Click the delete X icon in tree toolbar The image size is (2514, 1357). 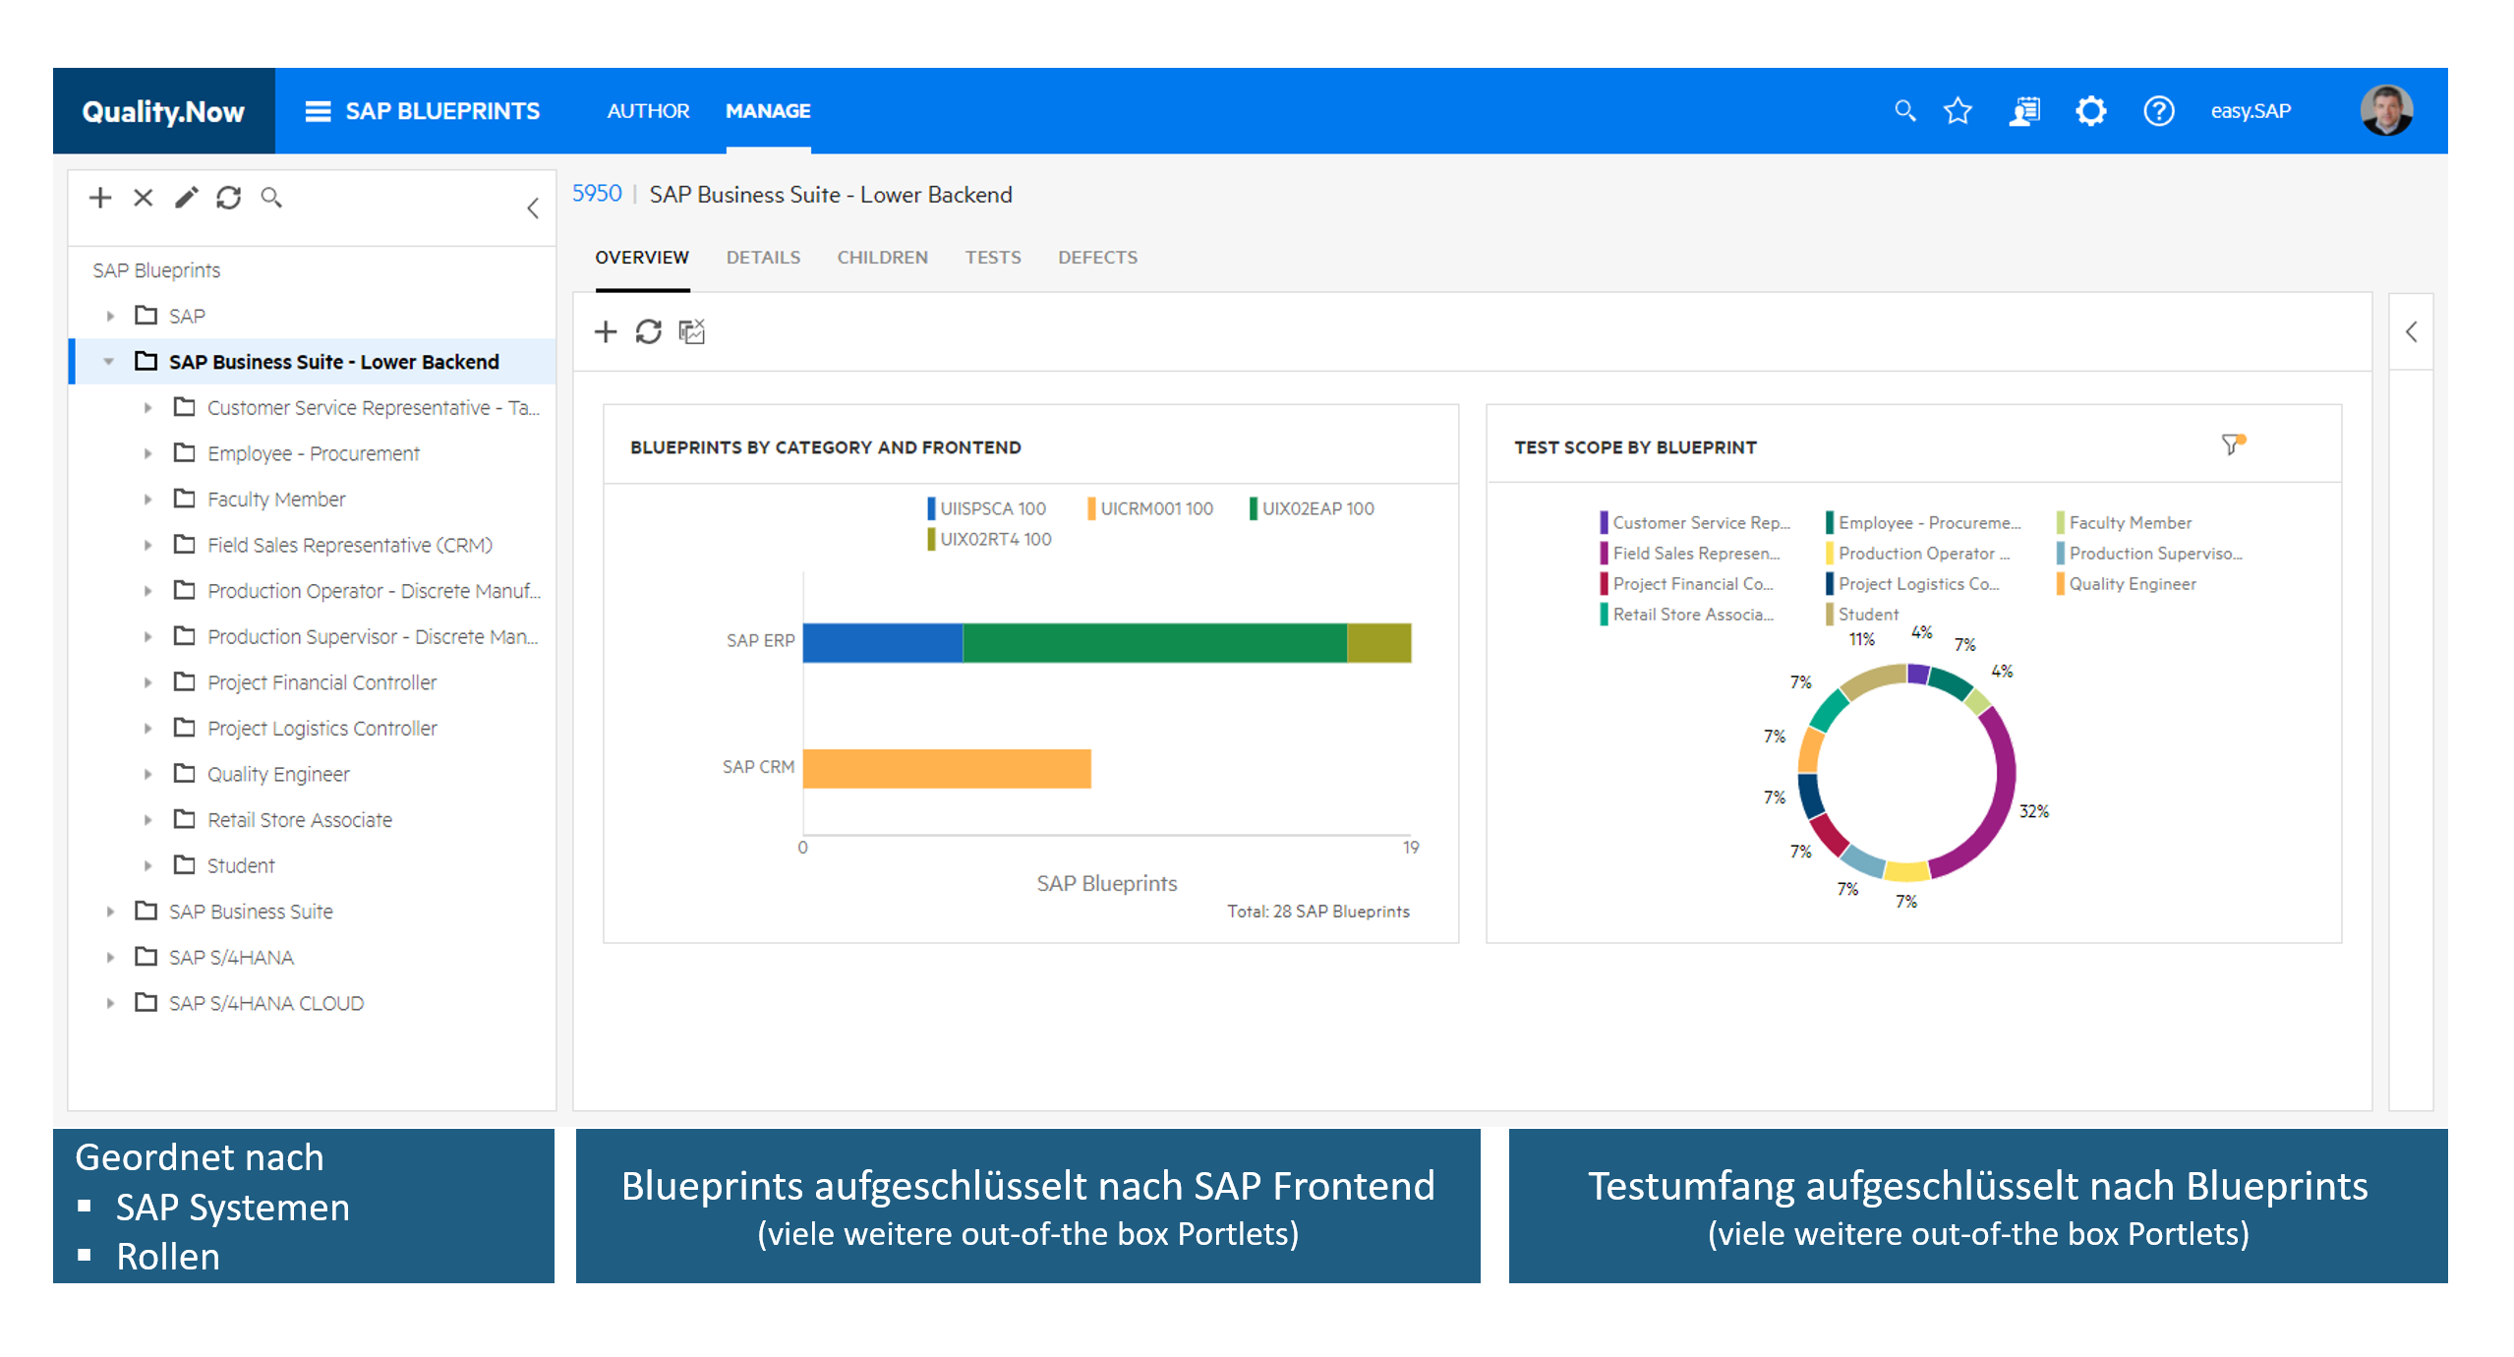point(144,198)
